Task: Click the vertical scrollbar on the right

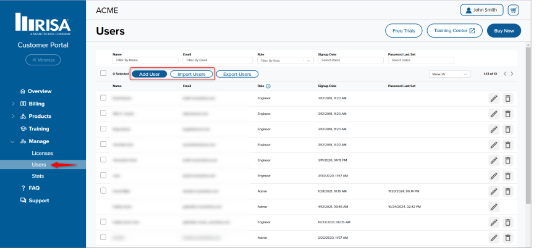Action: tap(527, 123)
